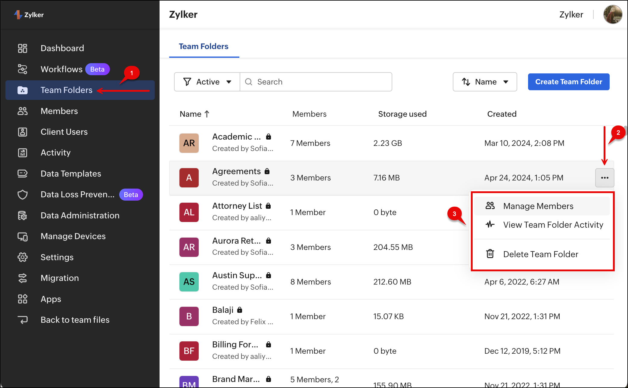Open Migration in the sidebar
Screen dimensions: 628x388
click(60, 278)
